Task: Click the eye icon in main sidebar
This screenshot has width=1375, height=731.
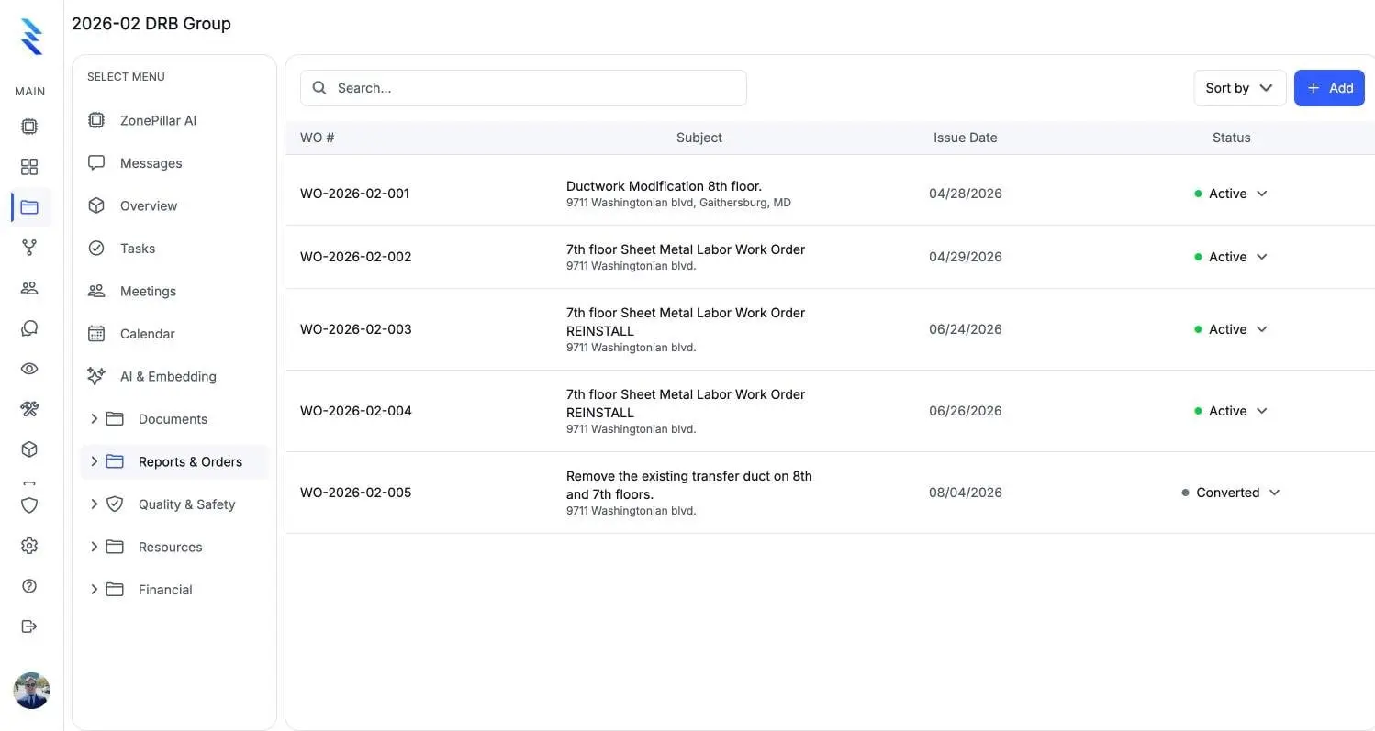Action: point(29,369)
